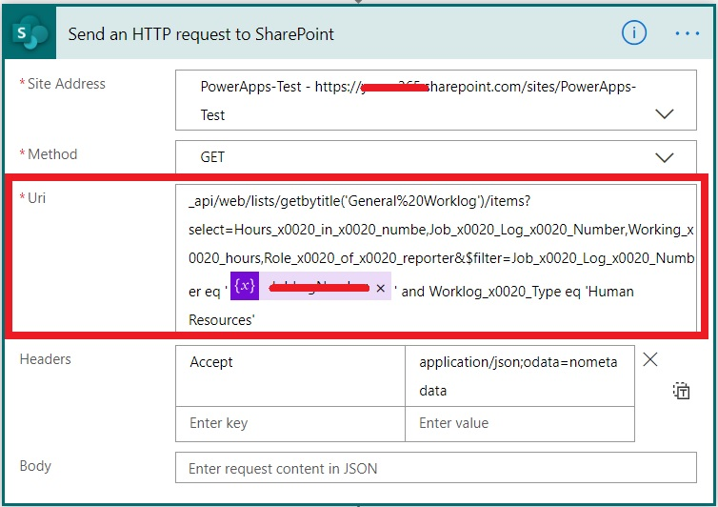Click the empty Enter key field
Image resolution: width=718 pixels, height=507 pixels.
290,423
